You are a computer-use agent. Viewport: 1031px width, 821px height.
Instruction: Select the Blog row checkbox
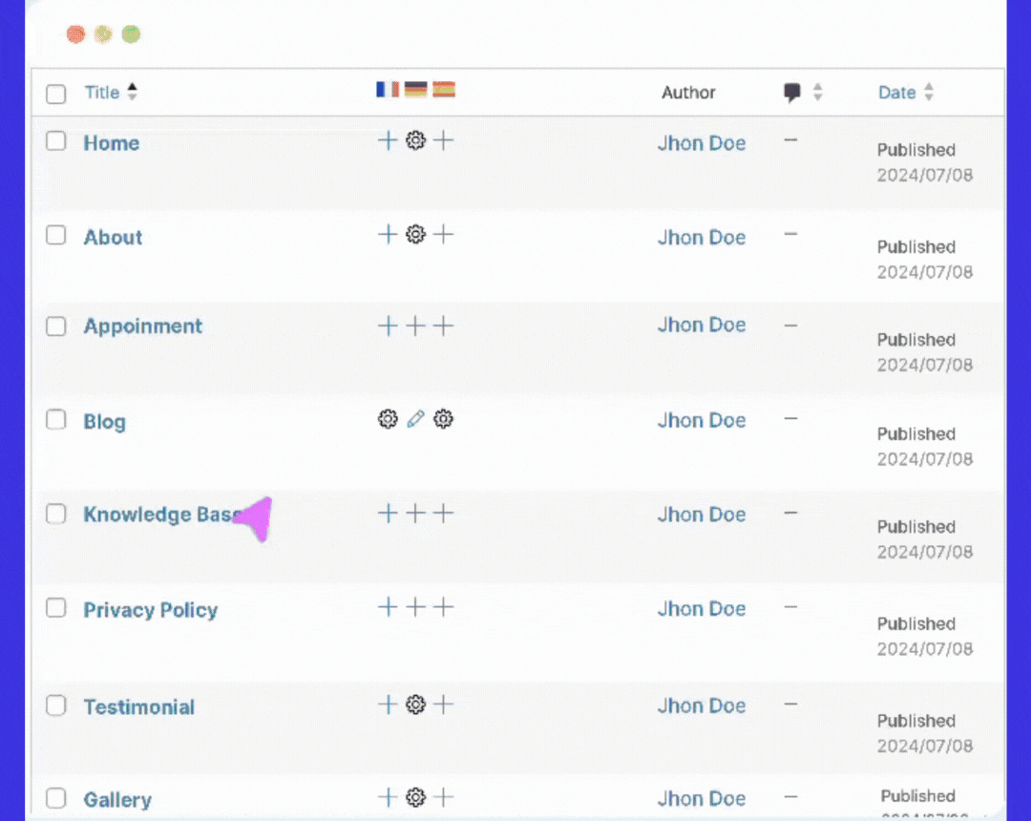(x=56, y=420)
